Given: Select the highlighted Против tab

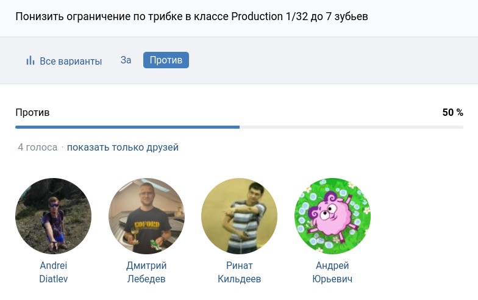Looking at the screenshot, I should click(166, 60).
